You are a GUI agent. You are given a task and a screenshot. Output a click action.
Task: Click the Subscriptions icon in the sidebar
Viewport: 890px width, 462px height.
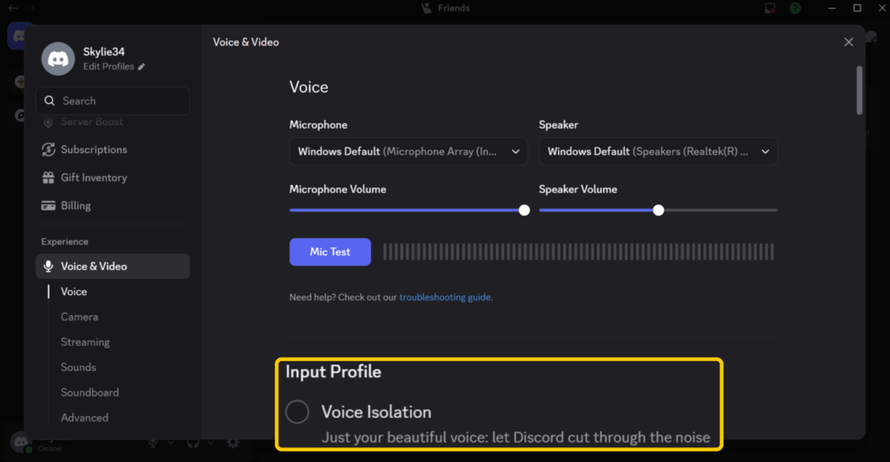coord(49,149)
